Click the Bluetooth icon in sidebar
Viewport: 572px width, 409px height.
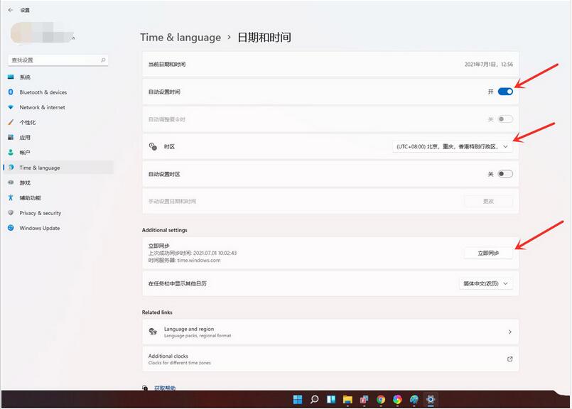[x=11, y=92]
